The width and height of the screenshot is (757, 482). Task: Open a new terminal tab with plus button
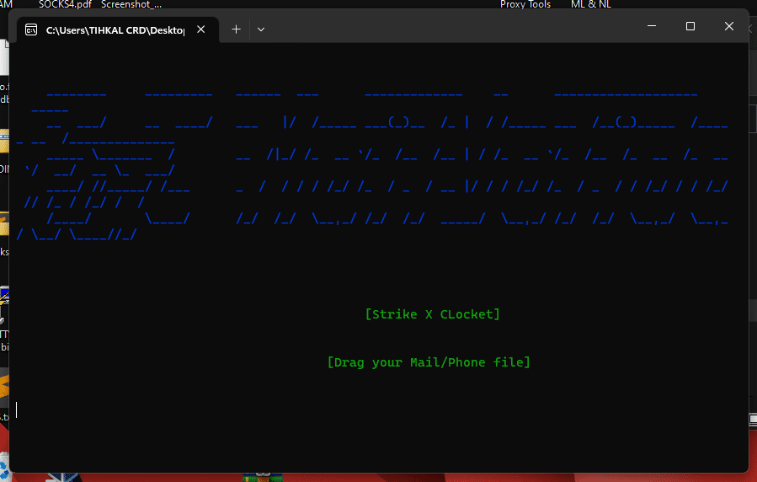236,29
